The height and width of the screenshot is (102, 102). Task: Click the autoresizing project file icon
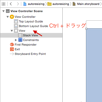[x=25, y=4]
